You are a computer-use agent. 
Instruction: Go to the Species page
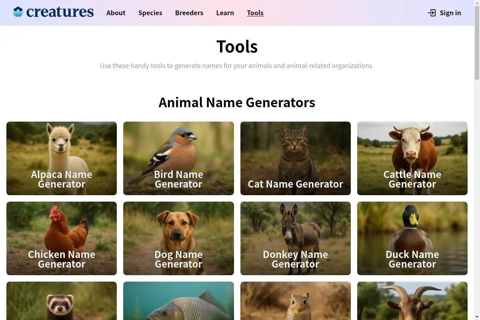tap(150, 13)
